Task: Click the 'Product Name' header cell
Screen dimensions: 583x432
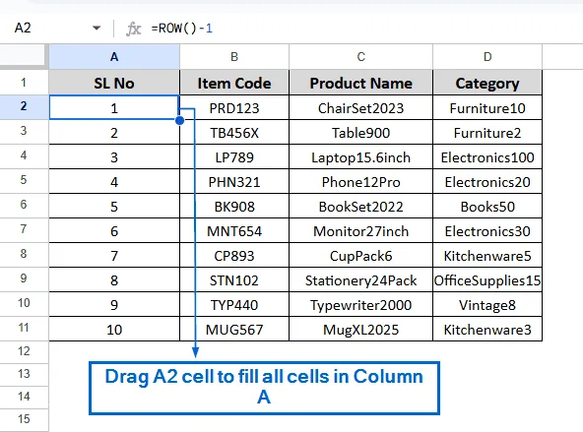Action: point(361,83)
